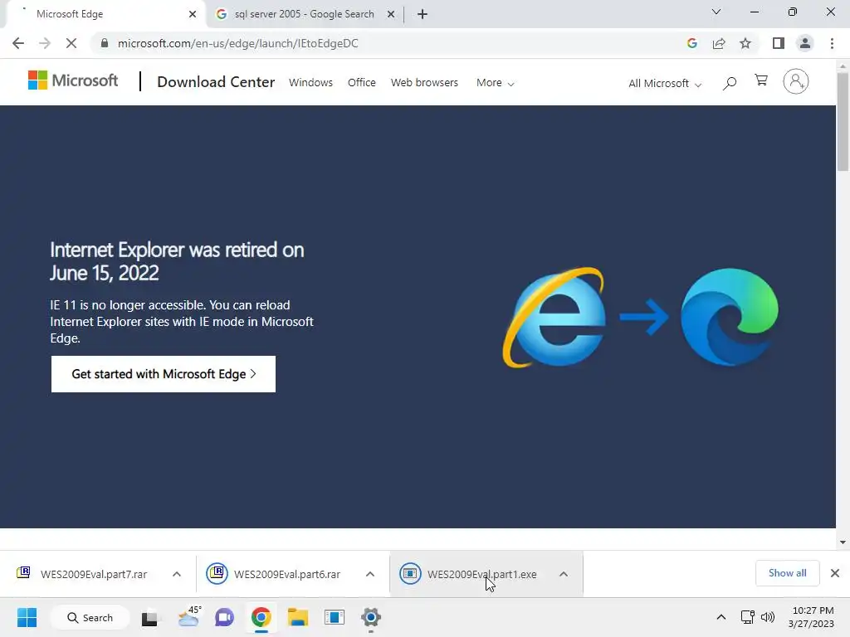Open File Explorer from taskbar

pyautogui.click(x=298, y=617)
